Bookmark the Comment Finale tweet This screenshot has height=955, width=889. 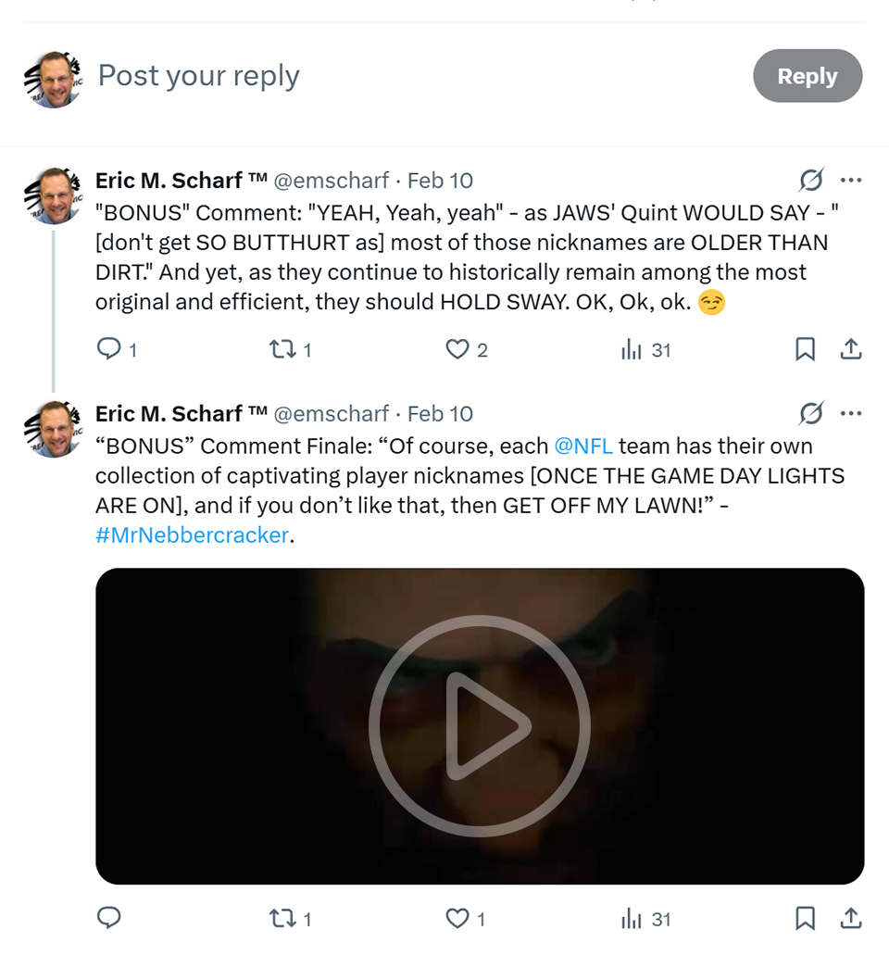pyautogui.click(x=805, y=918)
